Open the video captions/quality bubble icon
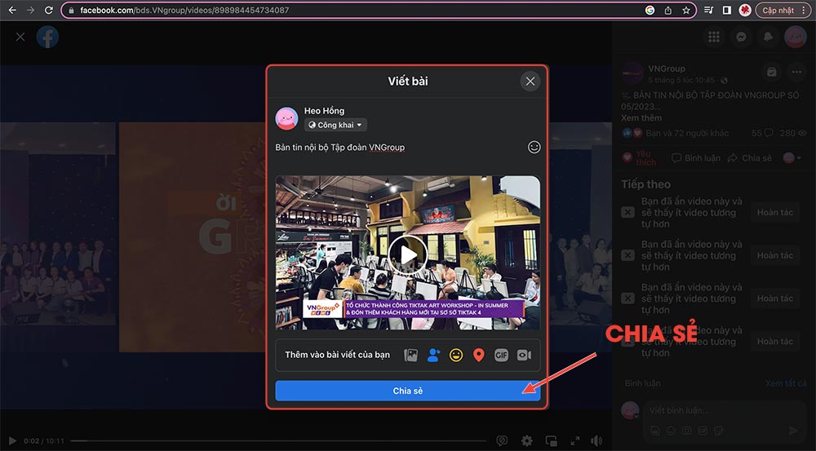816x451 pixels. (x=502, y=441)
